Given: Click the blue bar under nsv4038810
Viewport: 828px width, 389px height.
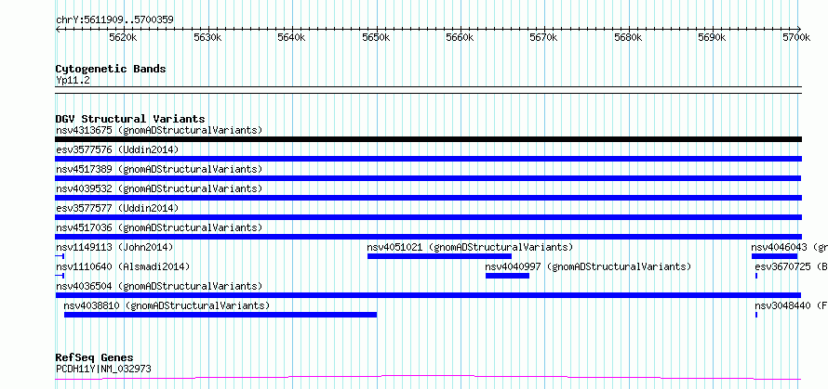Looking at the screenshot, I should pos(220,315).
